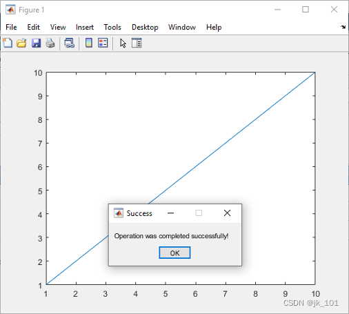The height and width of the screenshot is (314, 349).
Task: Save figure with the floppy disk icon
Action: tap(36, 43)
